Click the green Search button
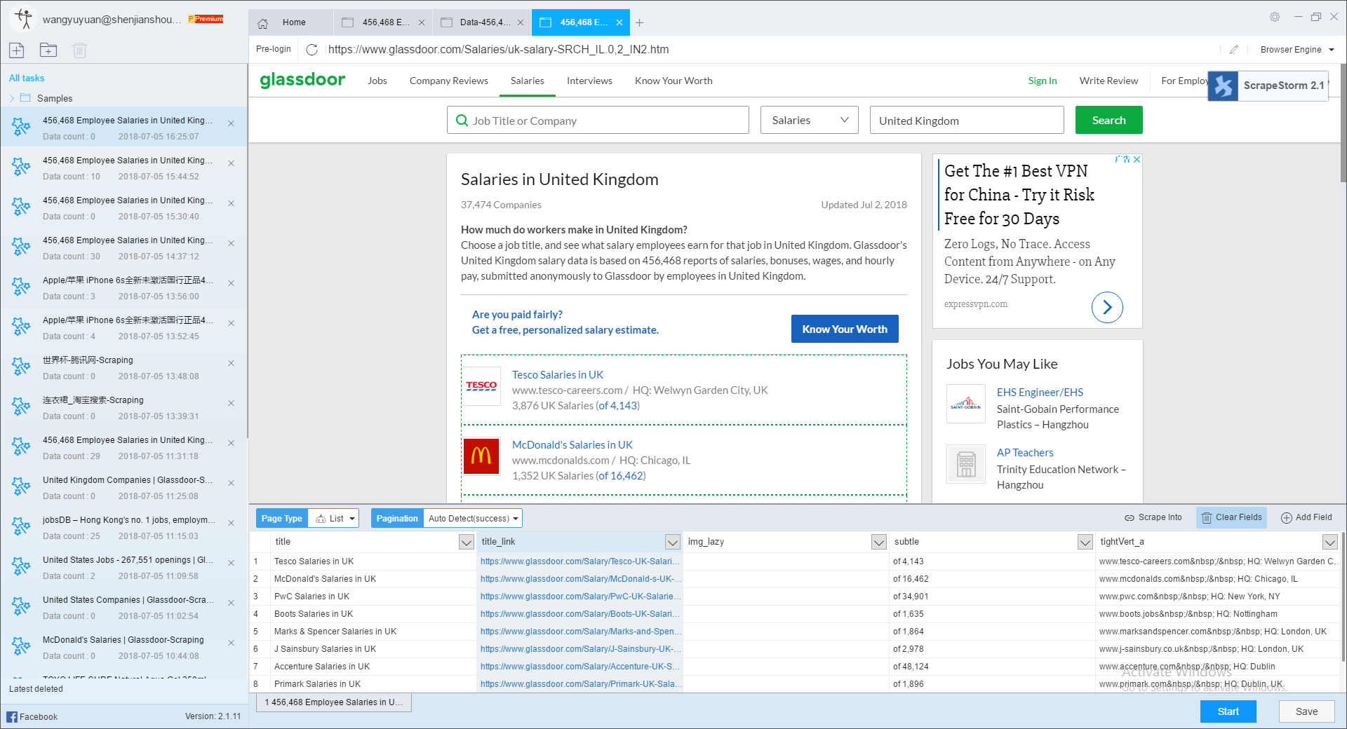This screenshot has width=1347, height=729. (1108, 120)
